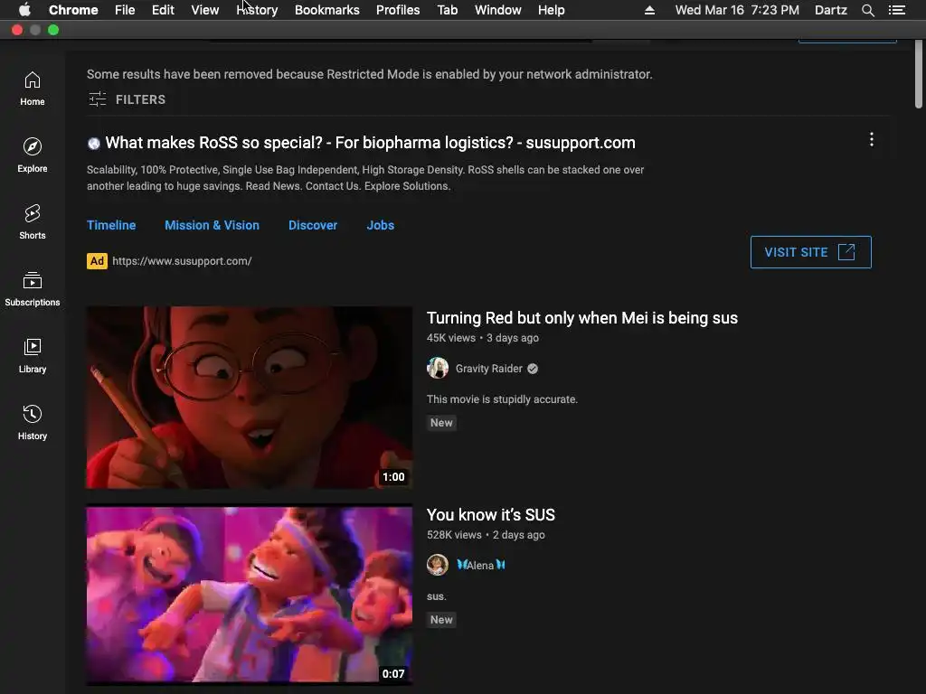Open the Mission & Vision link
The height and width of the screenshot is (694, 926).
212,225
